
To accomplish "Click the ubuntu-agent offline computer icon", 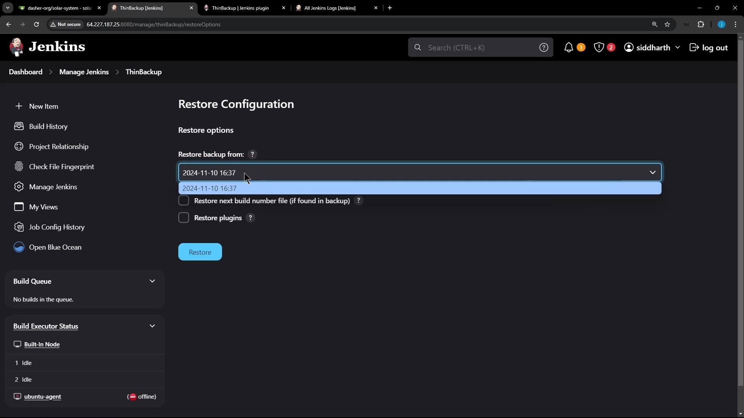I will (17, 396).
